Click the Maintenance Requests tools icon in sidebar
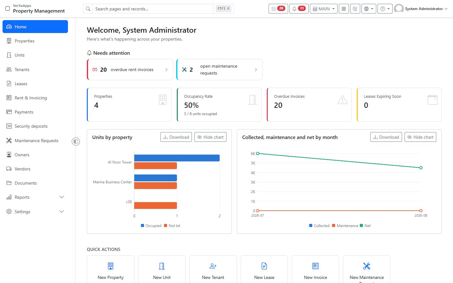Viewport: 453px width, 283px height. pos(9,141)
